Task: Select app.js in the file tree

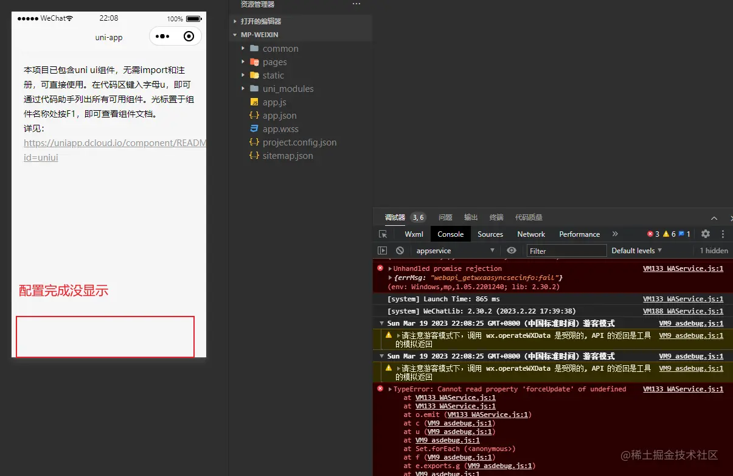Action: [274, 102]
